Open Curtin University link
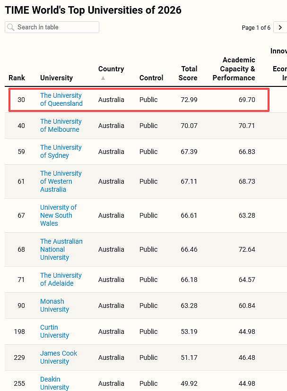 54,331
